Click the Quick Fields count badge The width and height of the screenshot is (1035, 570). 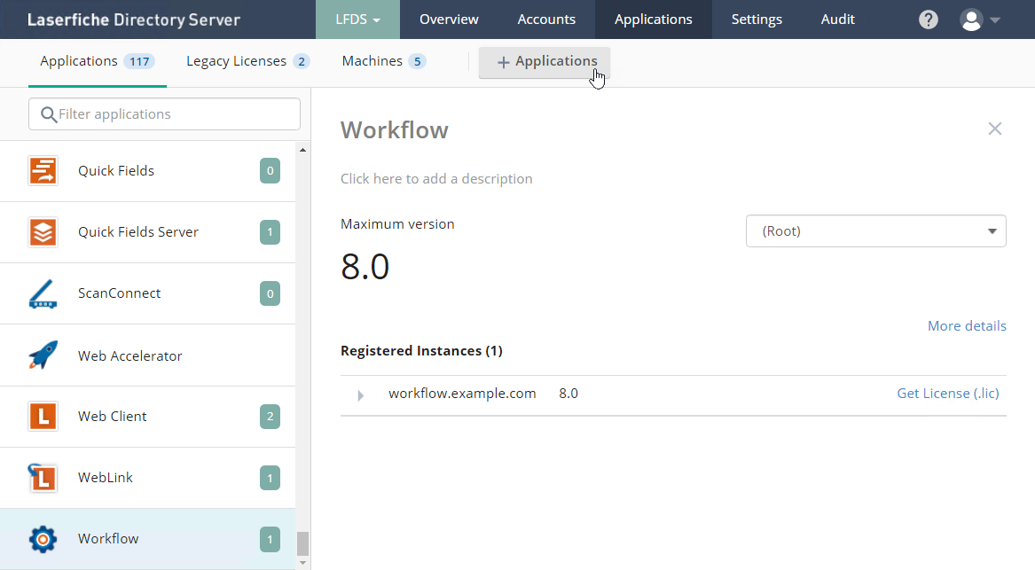pos(270,171)
